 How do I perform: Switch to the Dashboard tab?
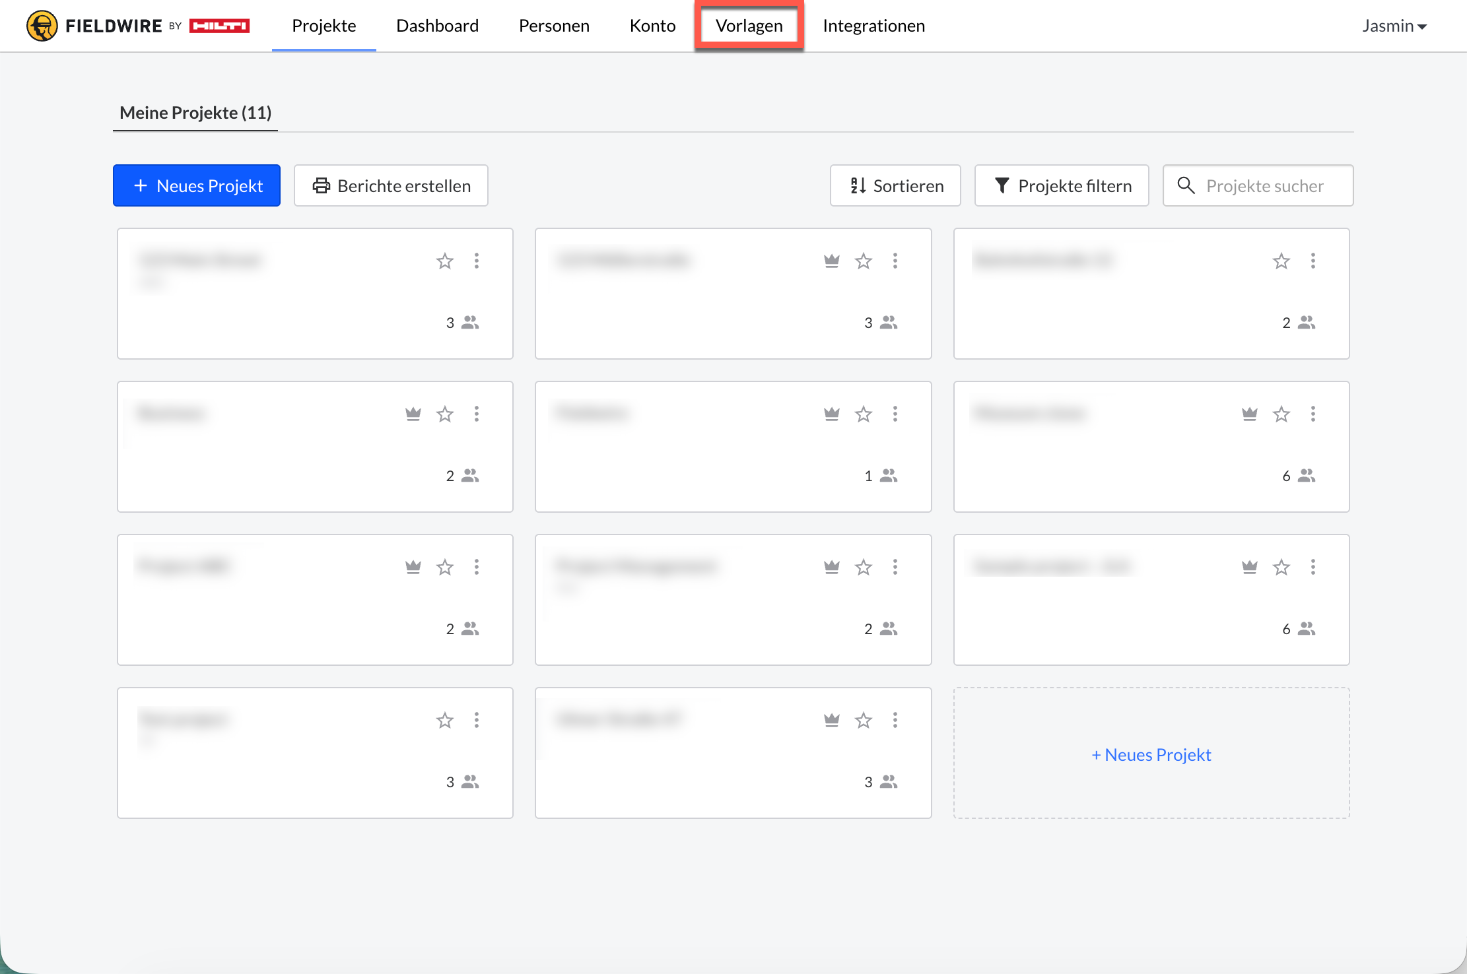[x=437, y=26]
